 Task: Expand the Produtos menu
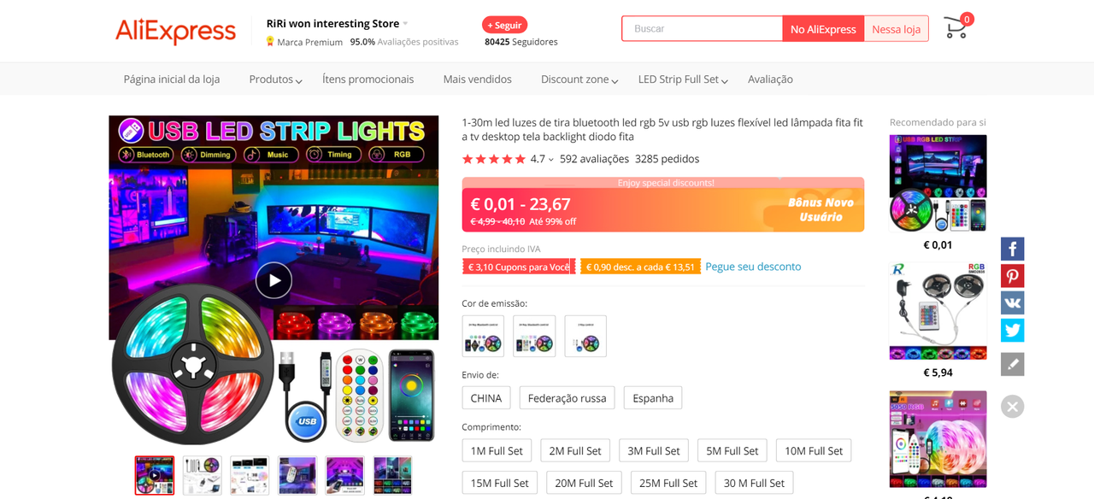275,79
